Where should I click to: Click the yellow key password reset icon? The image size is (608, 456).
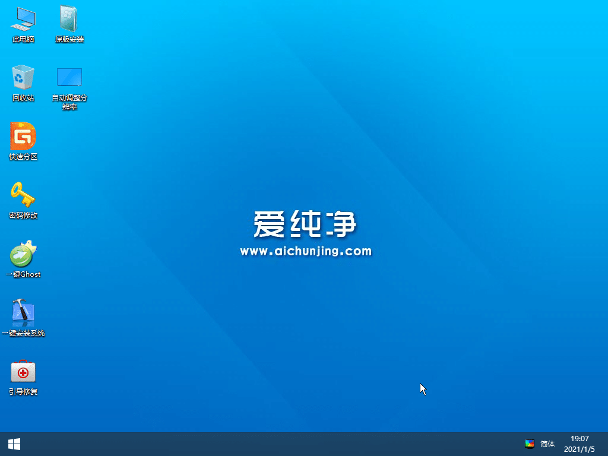point(23,199)
